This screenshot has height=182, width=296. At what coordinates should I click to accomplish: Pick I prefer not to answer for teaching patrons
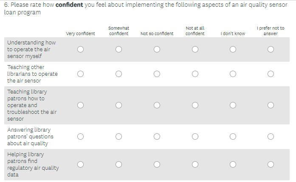click(271, 105)
